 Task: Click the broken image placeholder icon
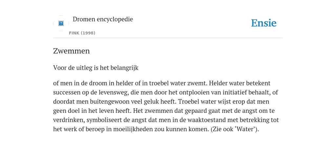point(61,23)
